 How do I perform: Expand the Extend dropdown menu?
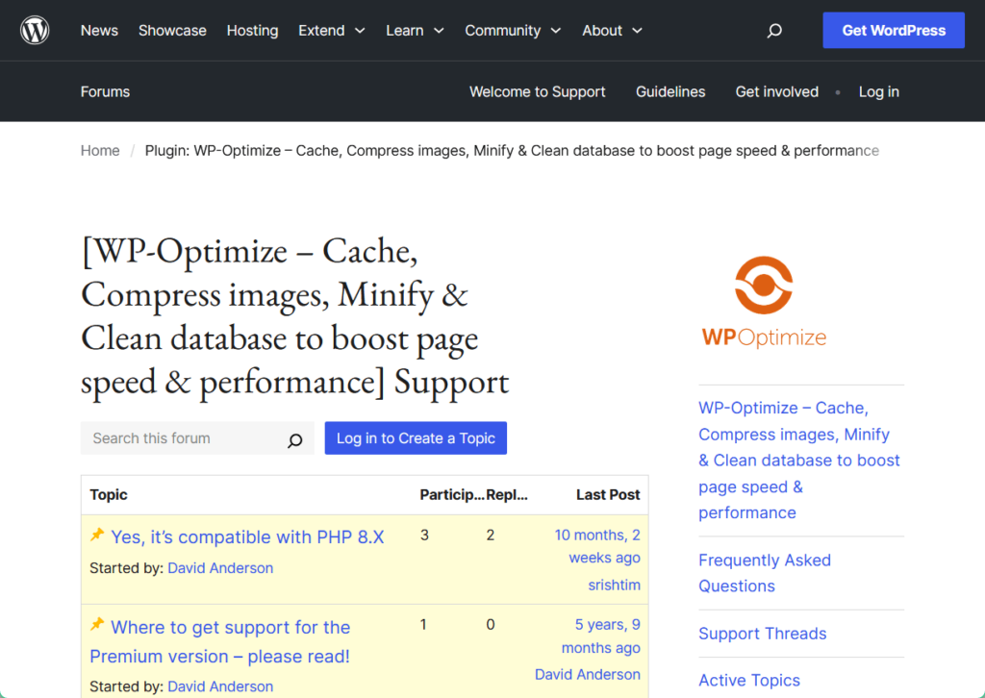(x=332, y=30)
